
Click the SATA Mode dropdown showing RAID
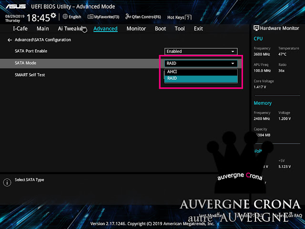[201, 63]
